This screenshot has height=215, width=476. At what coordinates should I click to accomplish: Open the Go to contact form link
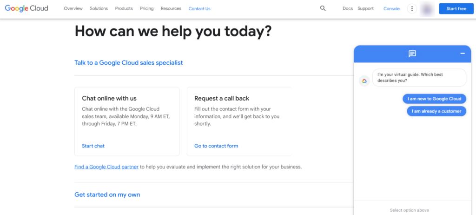tap(216, 146)
